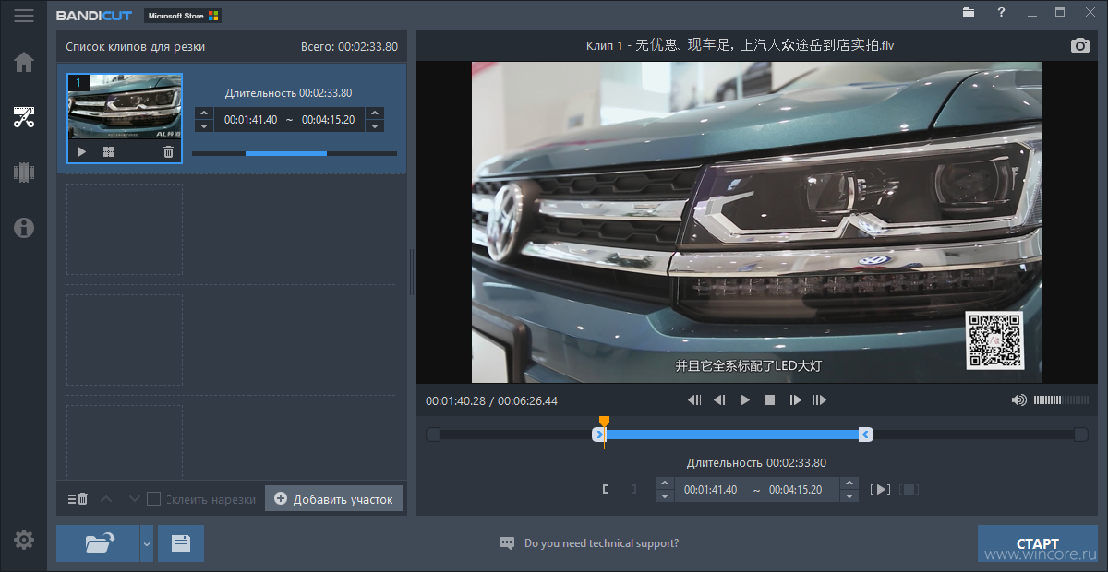This screenshot has height=572, width=1108.
Task: Play the video in the preview player
Action: [745, 400]
